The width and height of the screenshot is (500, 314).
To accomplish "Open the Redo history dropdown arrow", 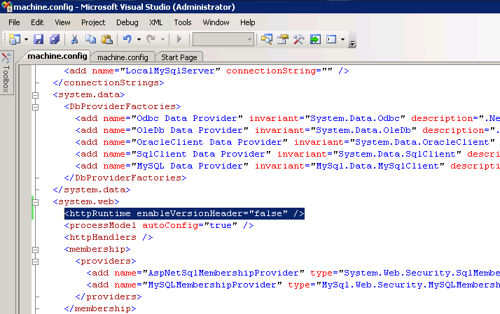I will pos(162,39).
